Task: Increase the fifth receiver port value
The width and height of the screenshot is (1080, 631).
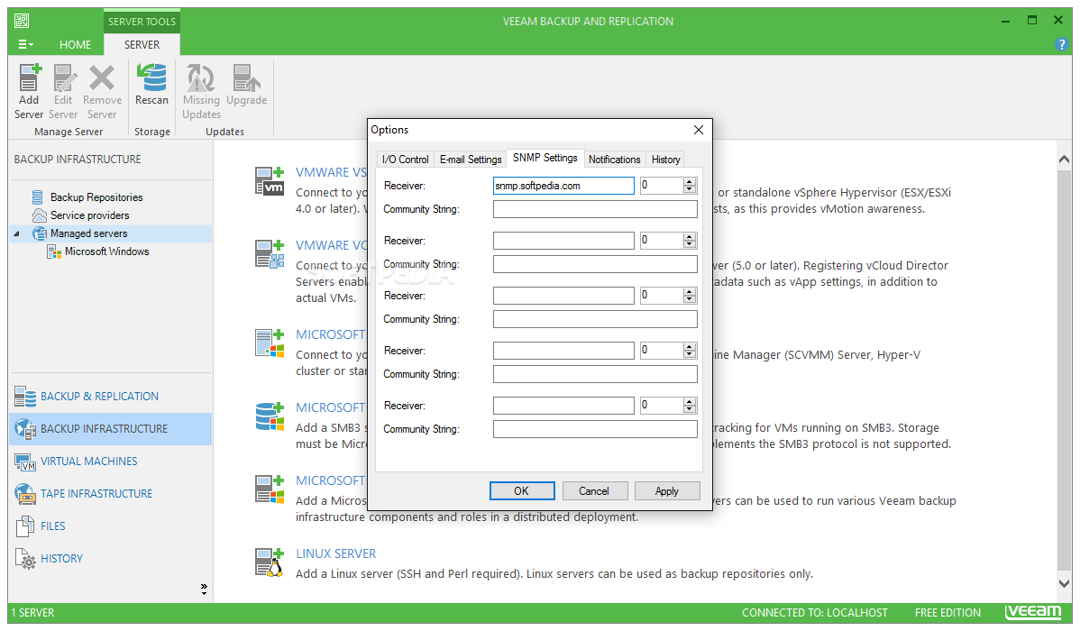Action: (690, 402)
